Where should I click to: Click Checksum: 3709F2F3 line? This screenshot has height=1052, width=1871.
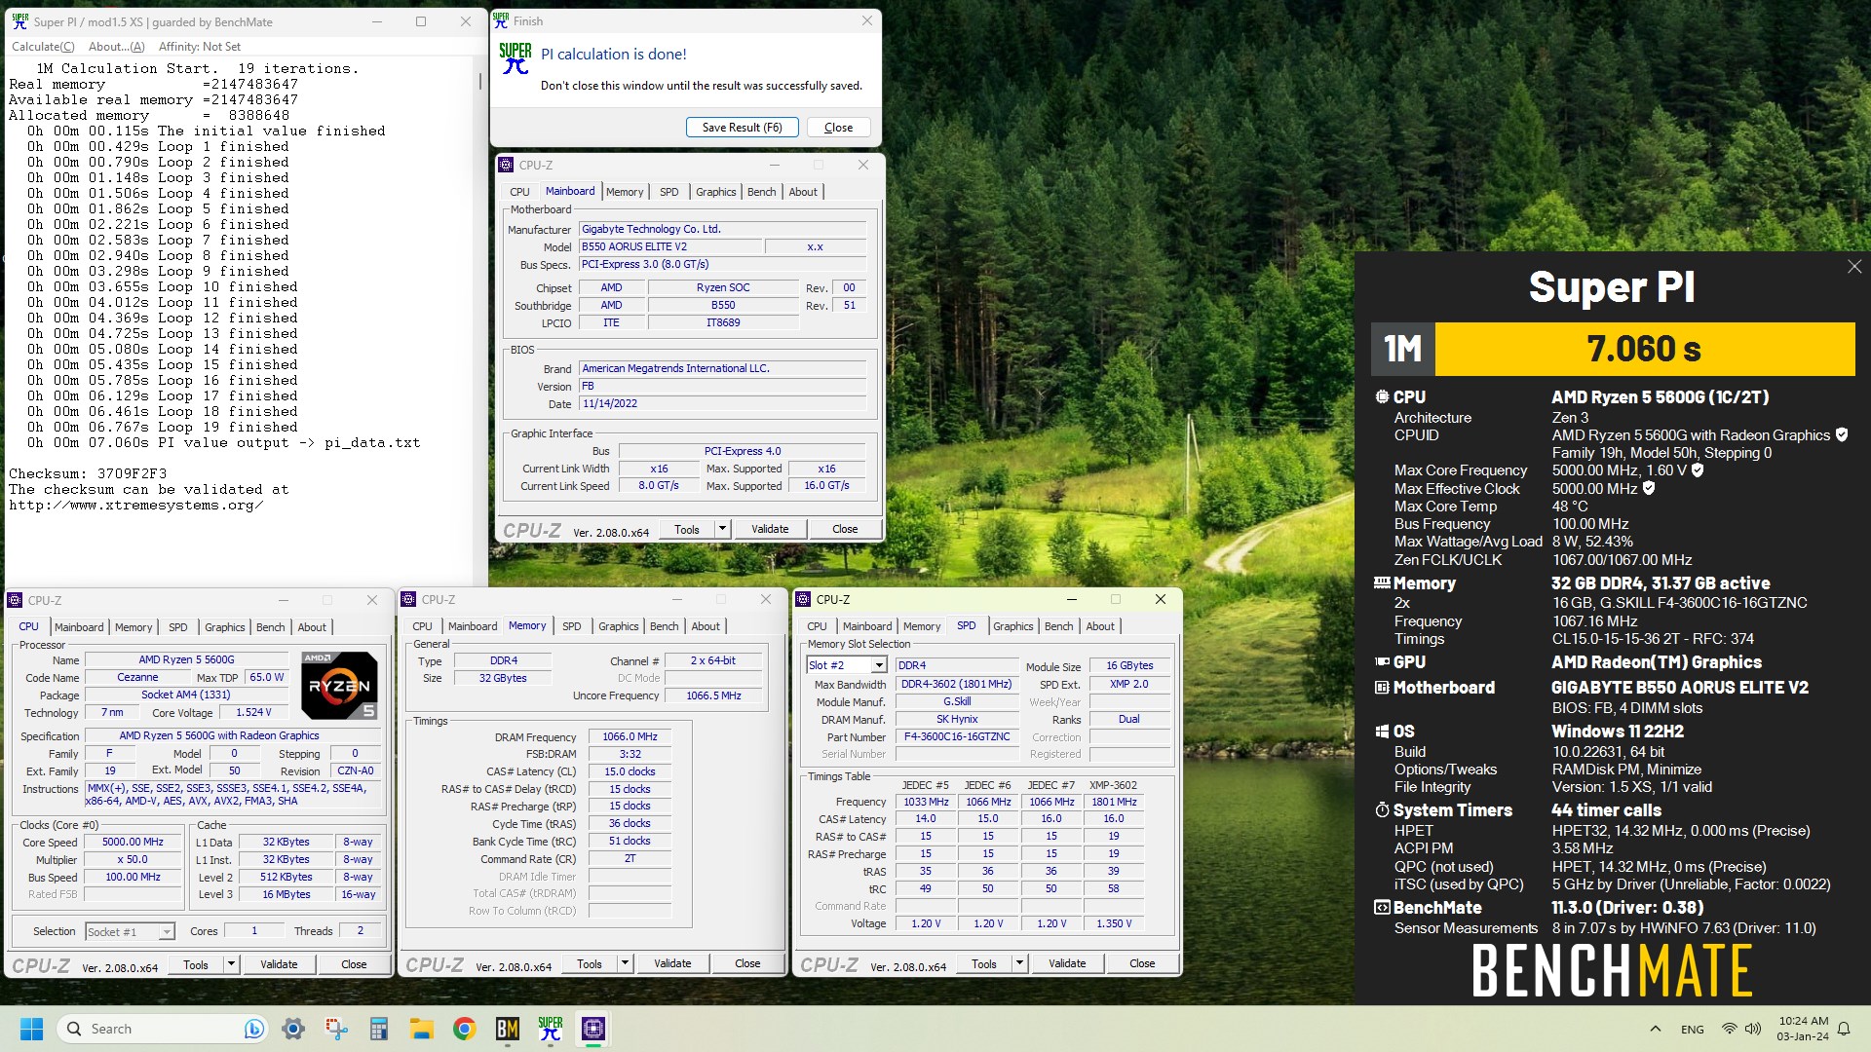pos(88,473)
